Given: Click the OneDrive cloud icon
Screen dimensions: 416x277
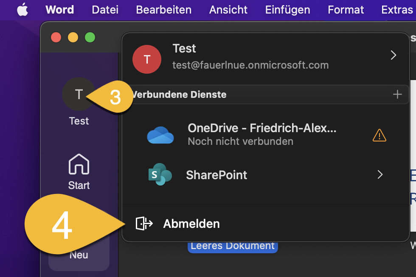Looking at the screenshot, I should 160,135.
